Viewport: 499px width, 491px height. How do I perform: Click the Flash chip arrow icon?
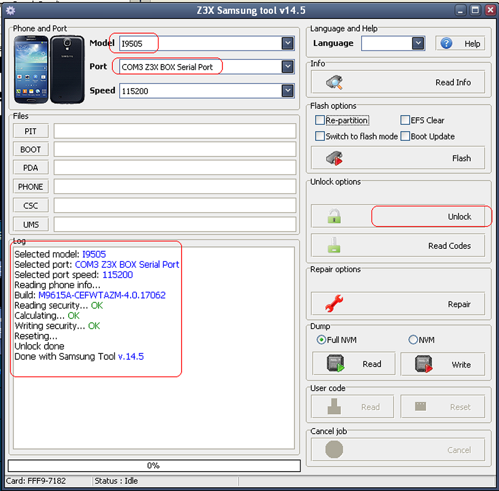pyautogui.click(x=334, y=158)
